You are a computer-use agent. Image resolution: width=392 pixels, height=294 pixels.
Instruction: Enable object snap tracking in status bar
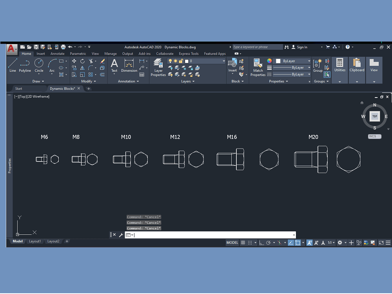[x=291, y=242]
